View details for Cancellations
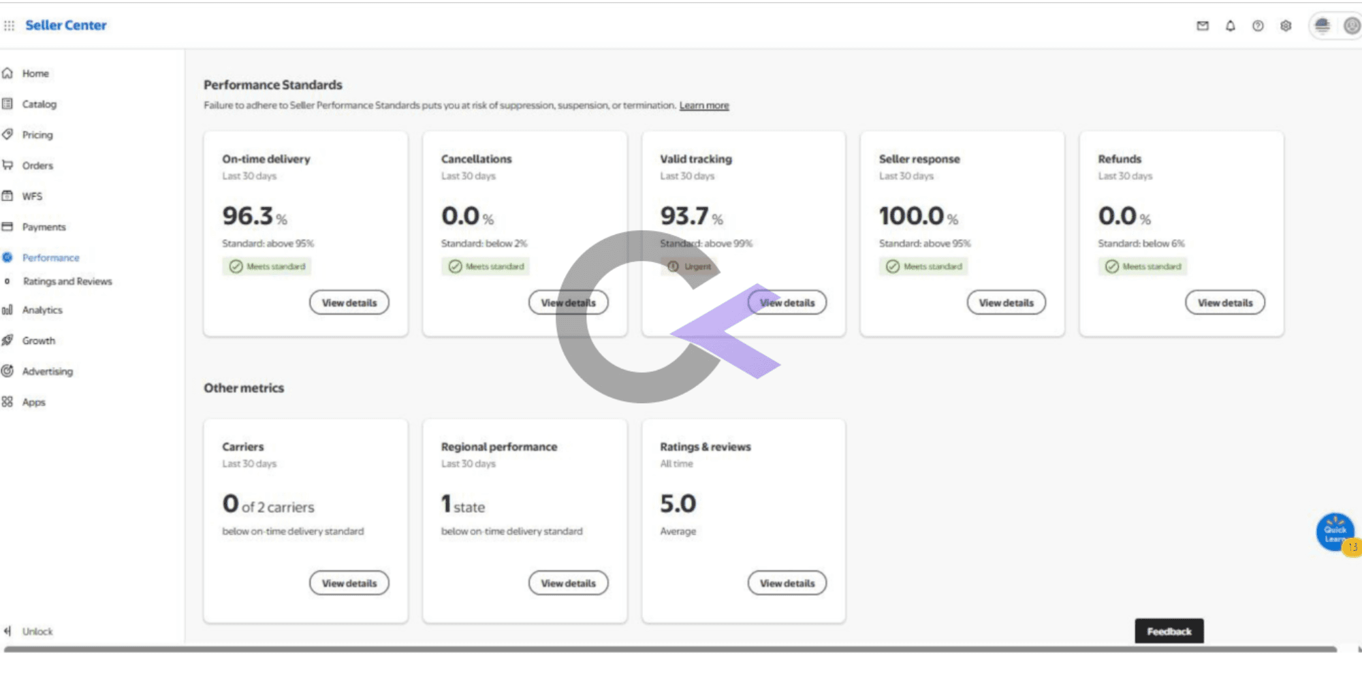Screen dimensions: 1362x681 coord(568,302)
